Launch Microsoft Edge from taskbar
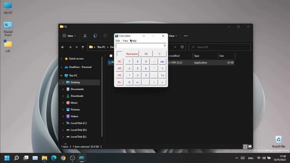The width and height of the screenshot is (290, 163). (x=54, y=158)
